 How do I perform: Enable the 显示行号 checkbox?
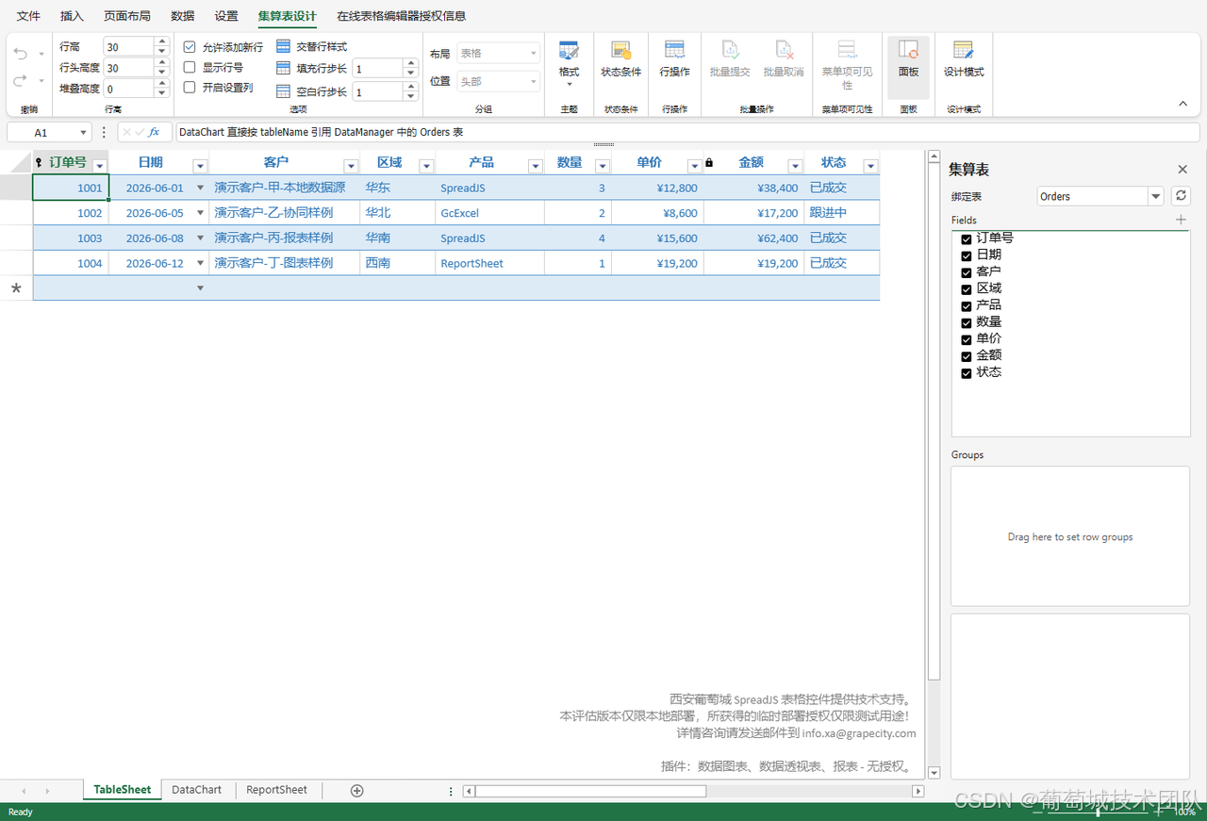tap(190, 67)
